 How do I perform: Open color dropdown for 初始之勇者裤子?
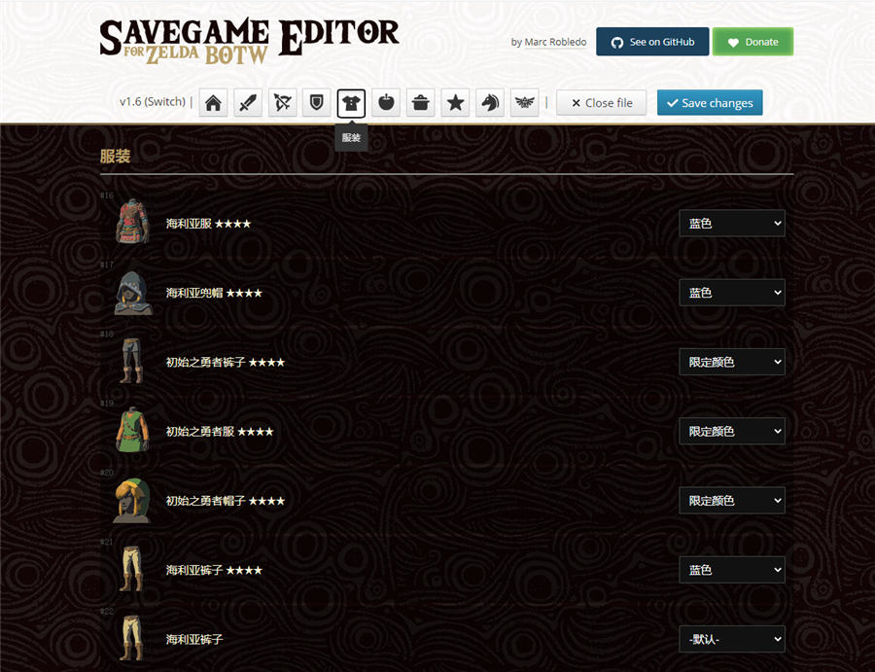731,362
